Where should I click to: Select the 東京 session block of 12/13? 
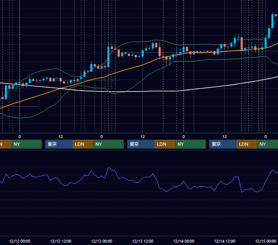tap(141, 144)
